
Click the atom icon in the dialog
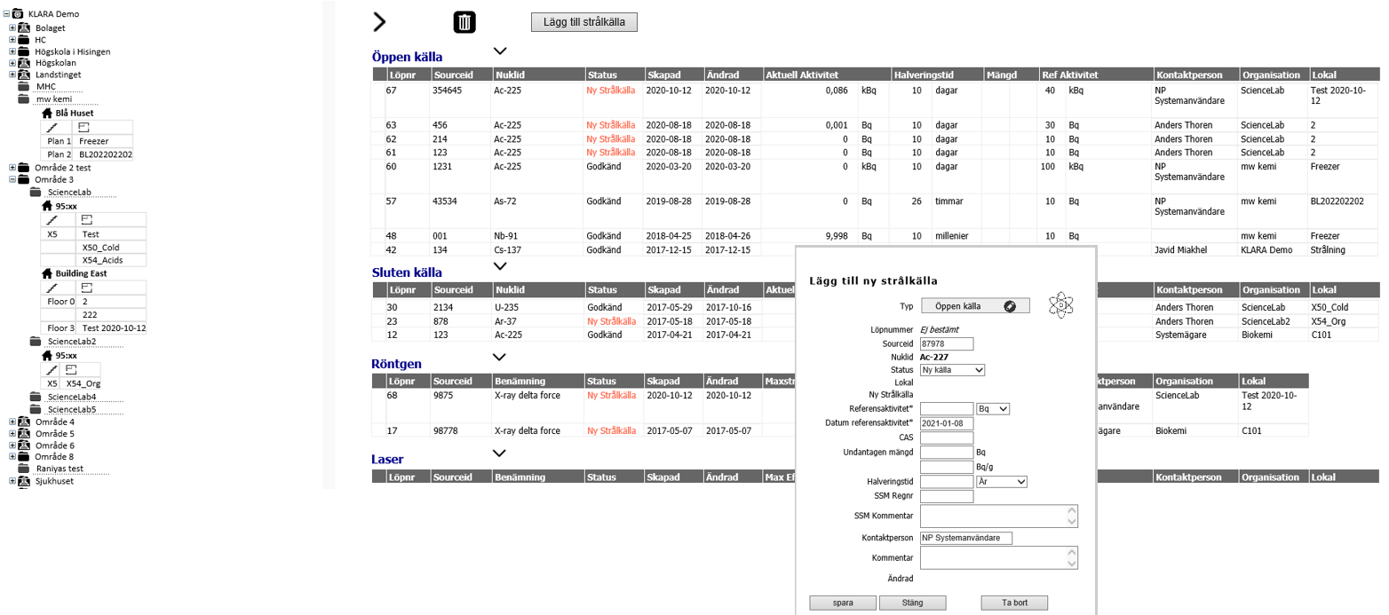1060,305
